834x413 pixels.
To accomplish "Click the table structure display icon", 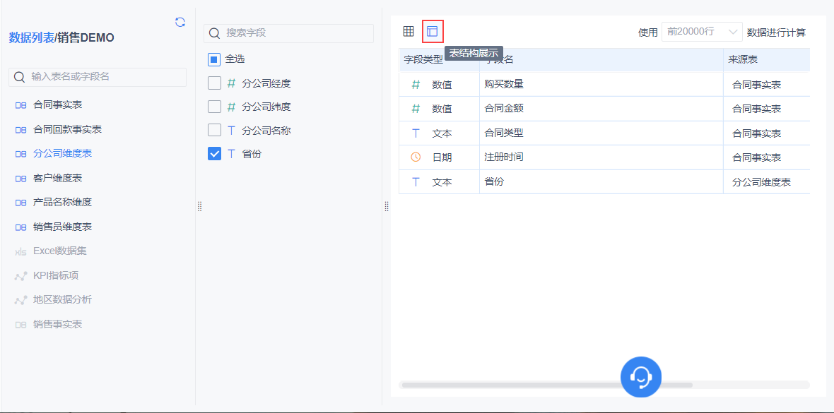I will click(433, 31).
